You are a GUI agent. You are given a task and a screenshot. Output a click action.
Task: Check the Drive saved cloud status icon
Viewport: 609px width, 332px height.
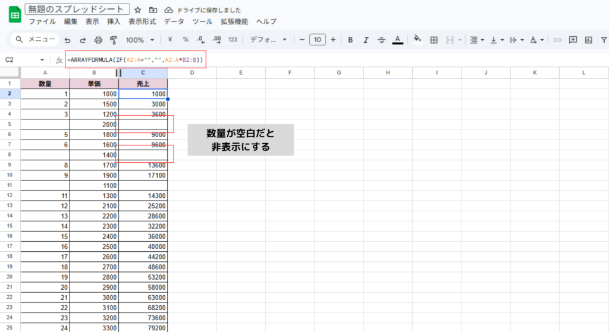pyautogui.click(x=168, y=10)
